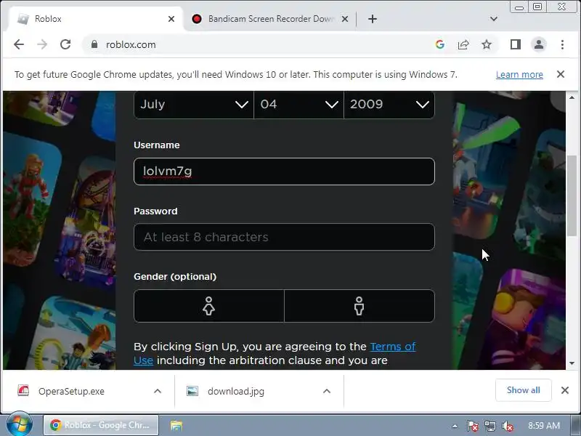Viewport: 581px width, 436px height.
Task: Click the OperaSetup.exe file icon
Action: (x=23, y=390)
